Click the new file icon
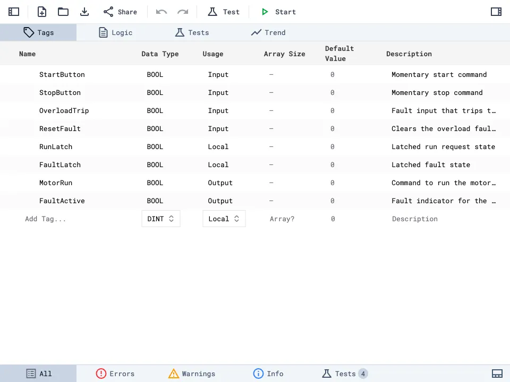 41,12
